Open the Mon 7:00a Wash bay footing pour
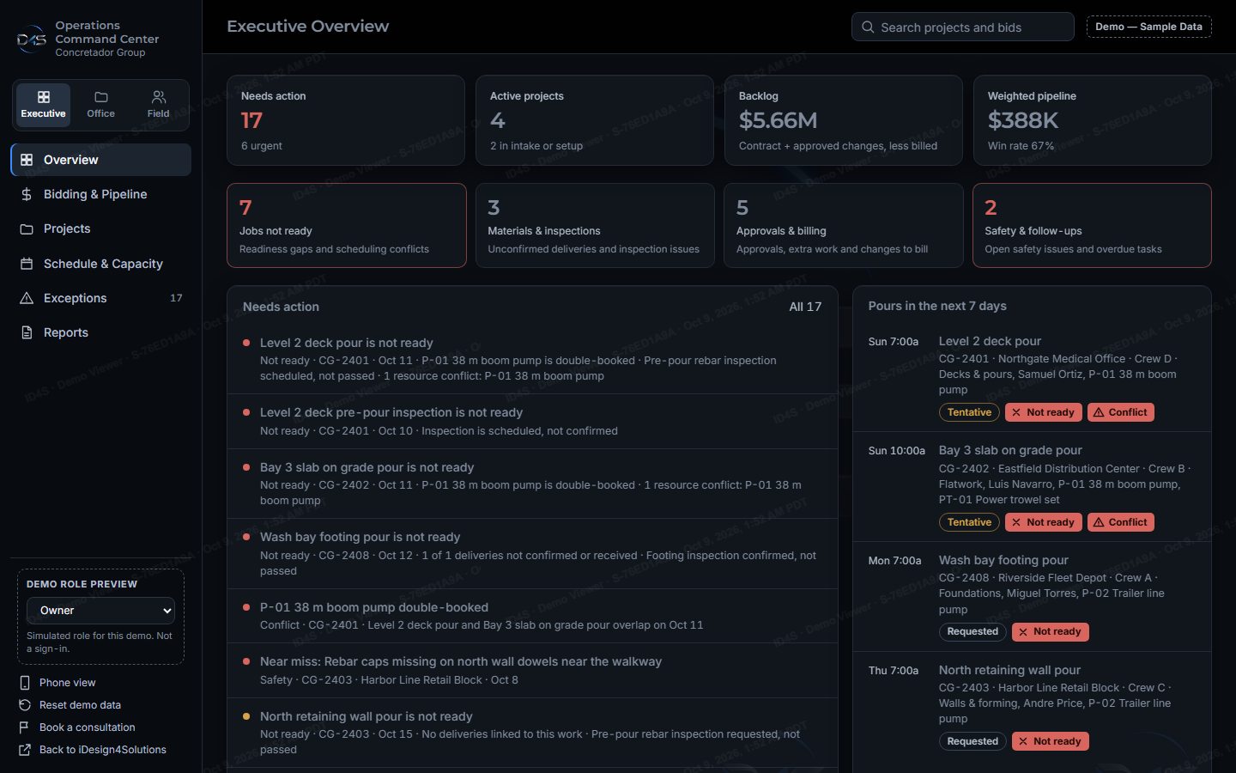This screenshot has width=1236, height=773. pyautogui.click(x=1032, y=596)
